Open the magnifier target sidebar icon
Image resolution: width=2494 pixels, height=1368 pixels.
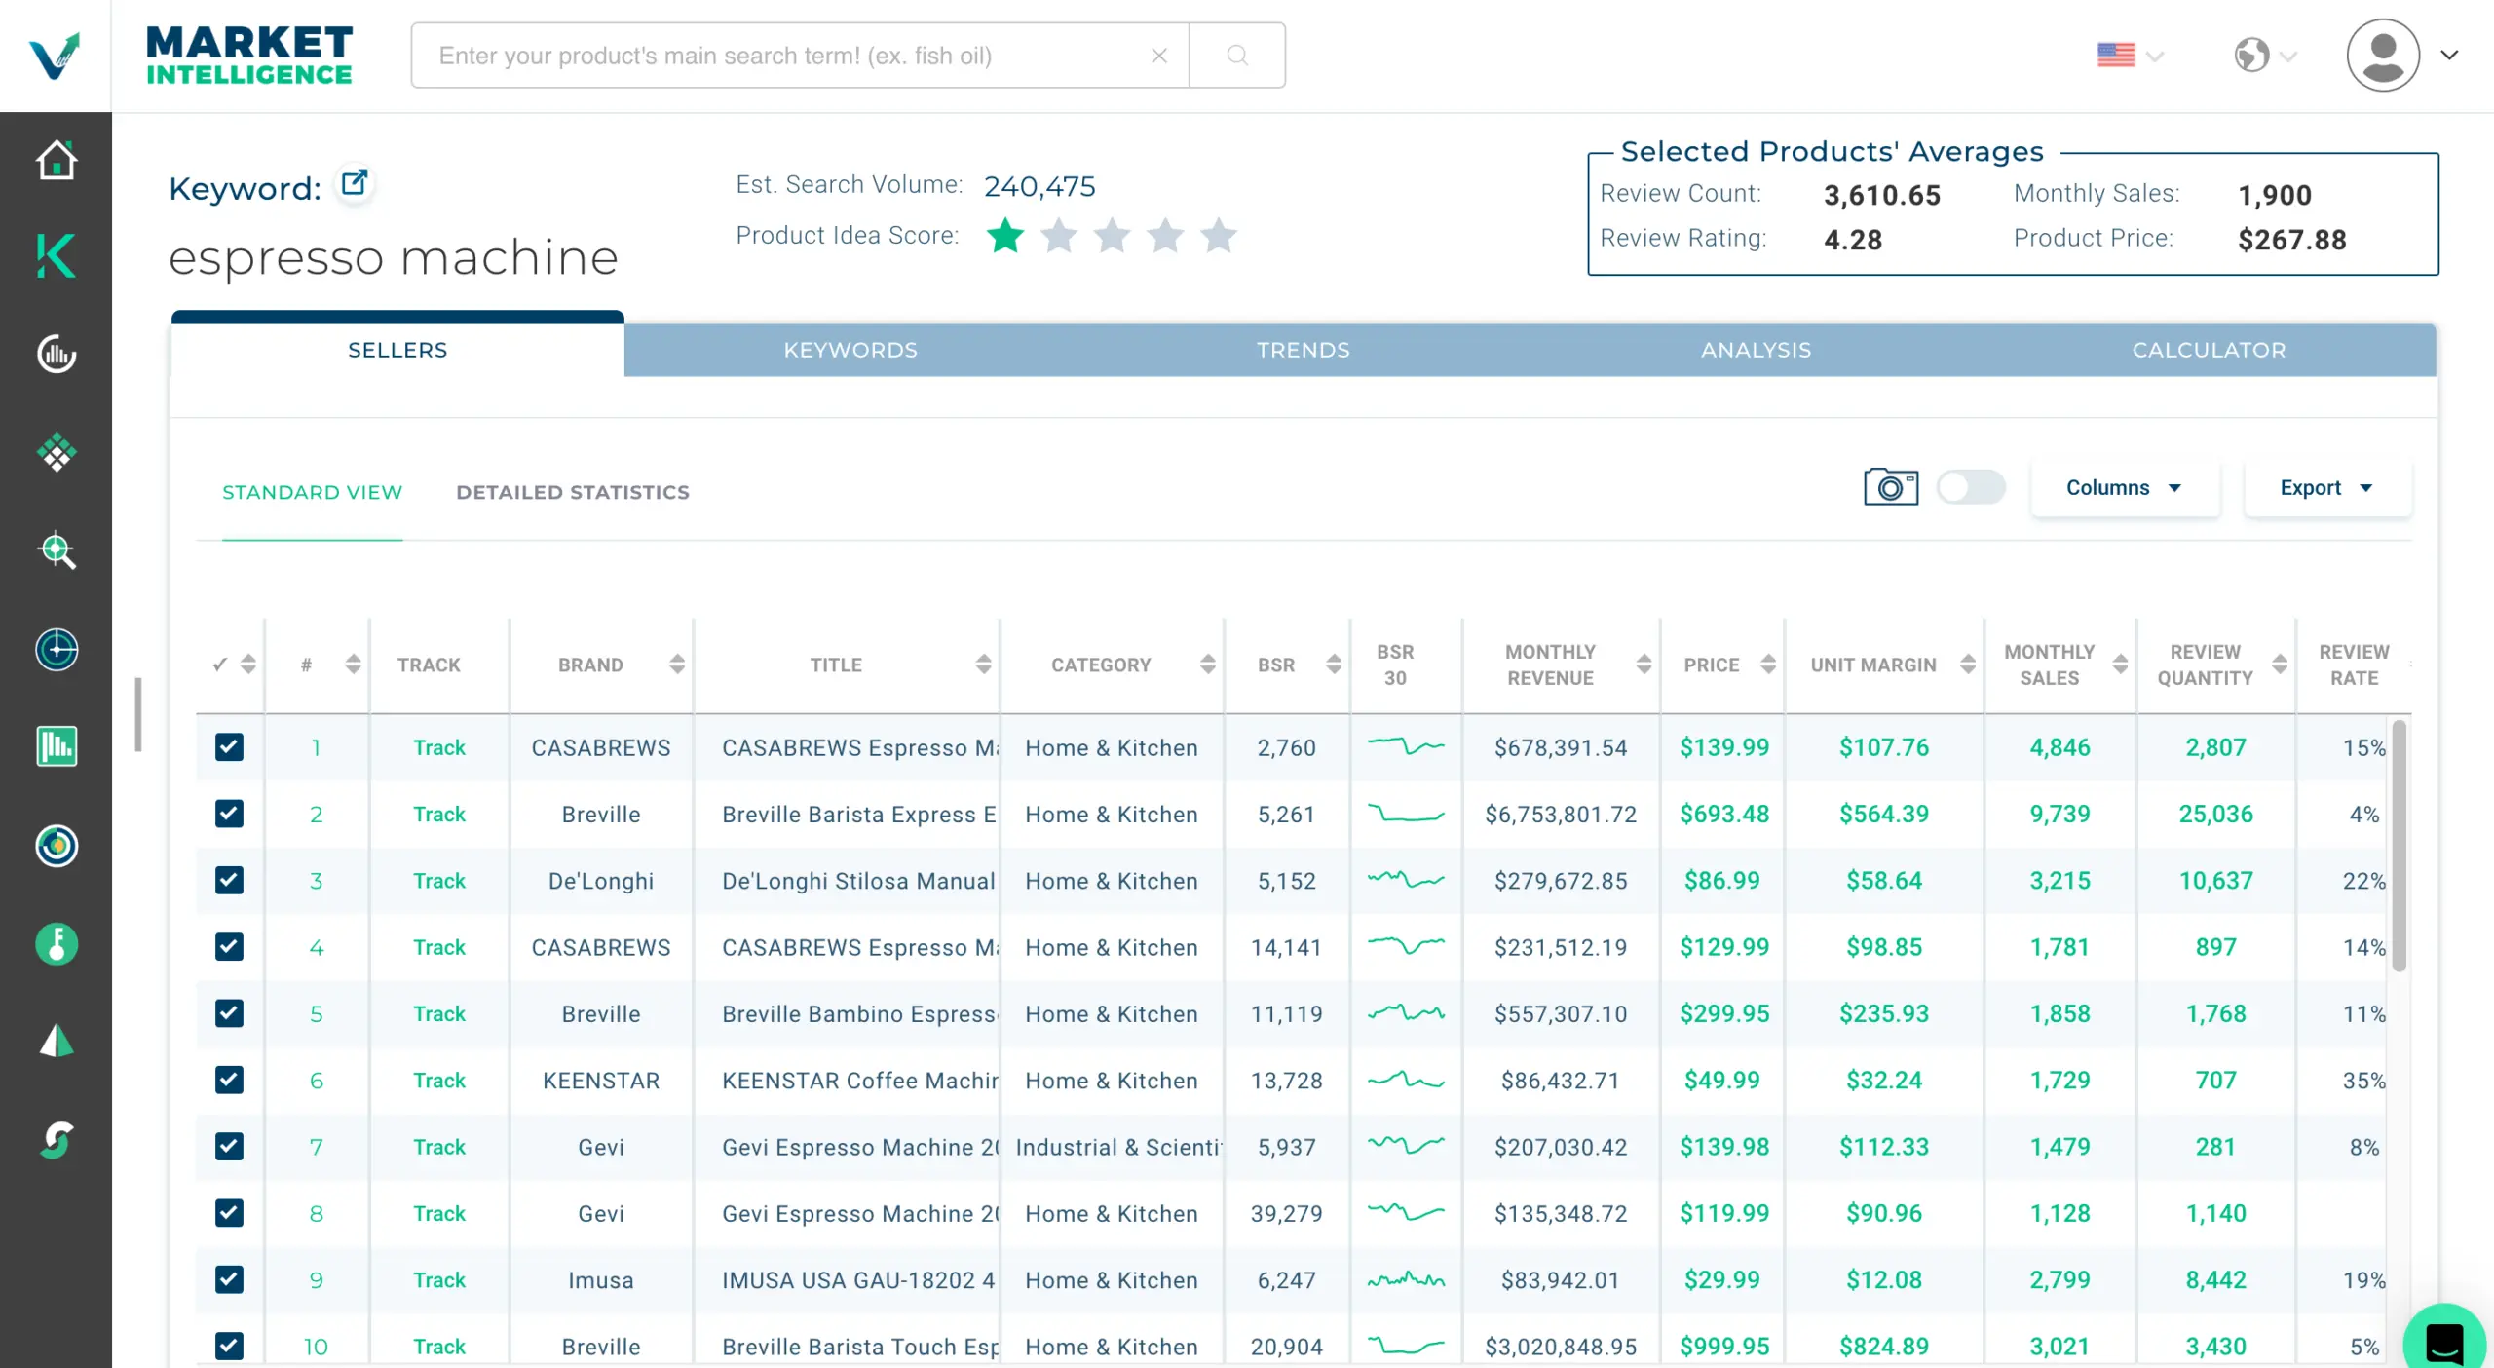[x=57, y=551]
